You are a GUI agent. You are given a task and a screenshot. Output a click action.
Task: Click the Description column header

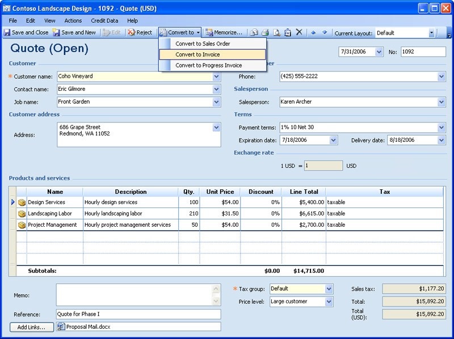(131, 192)
